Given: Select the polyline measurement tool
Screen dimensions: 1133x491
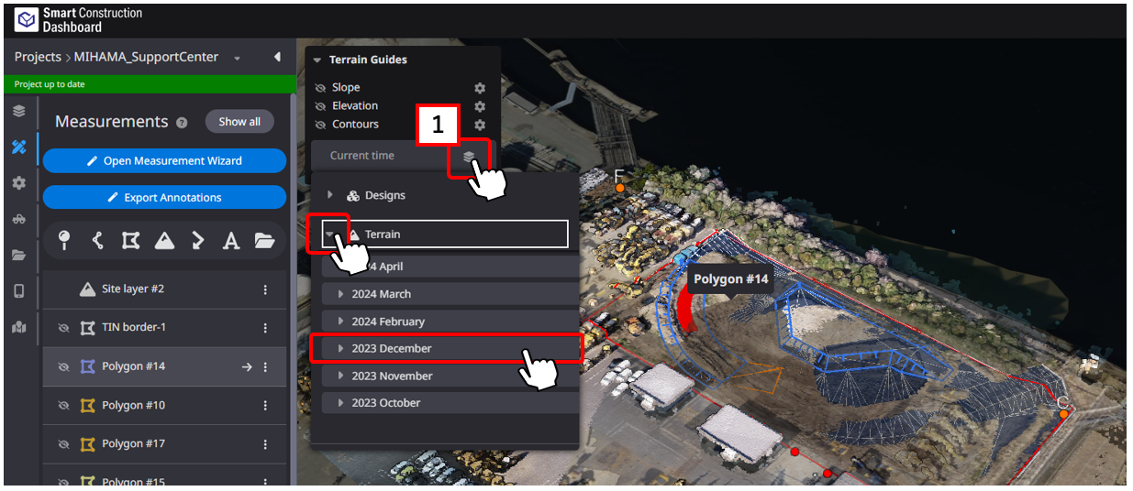Looking at the screenshot, I should point(97,240).
